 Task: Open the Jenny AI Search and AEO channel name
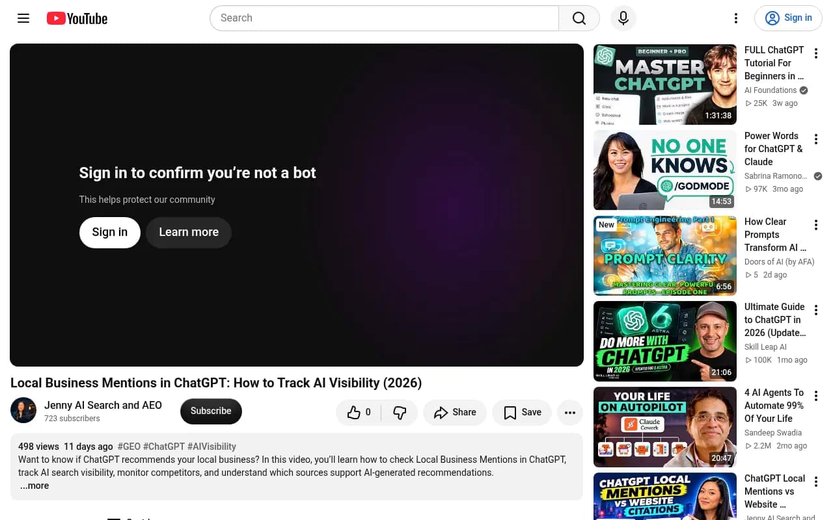(x=103, y=405)
